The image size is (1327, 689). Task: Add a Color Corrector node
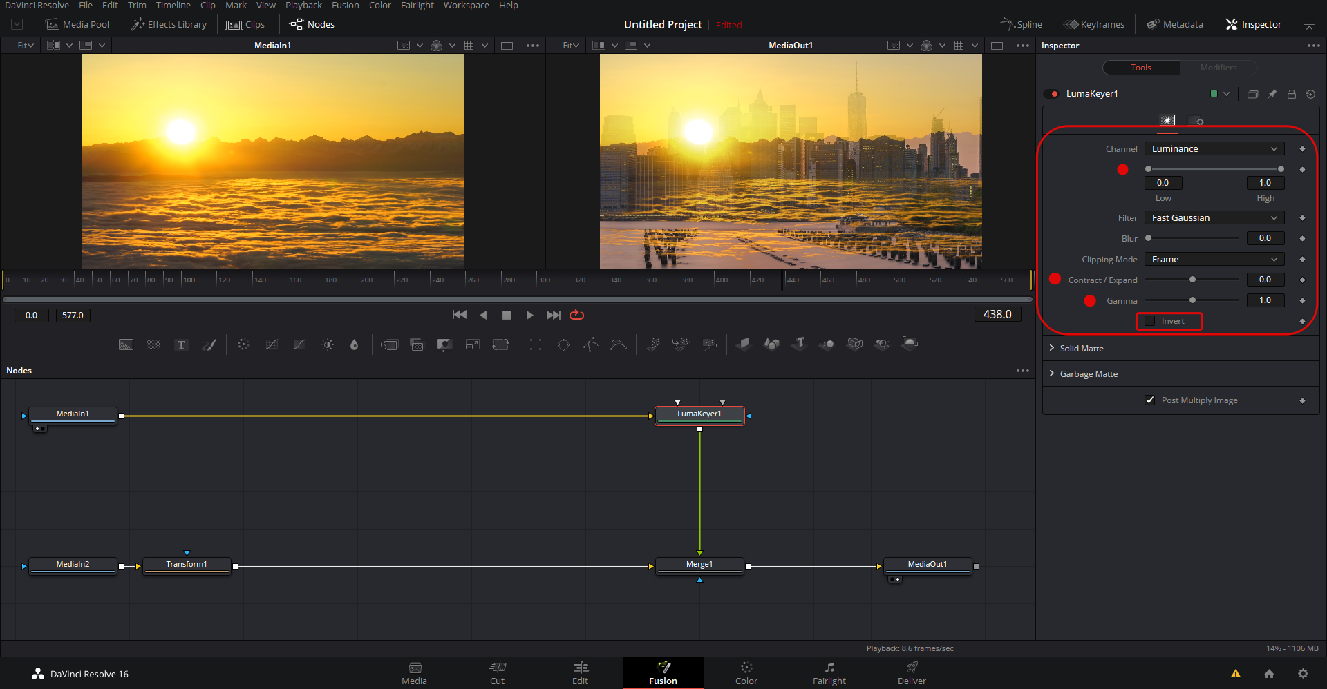pyautogui.click(x=243, y=344)
